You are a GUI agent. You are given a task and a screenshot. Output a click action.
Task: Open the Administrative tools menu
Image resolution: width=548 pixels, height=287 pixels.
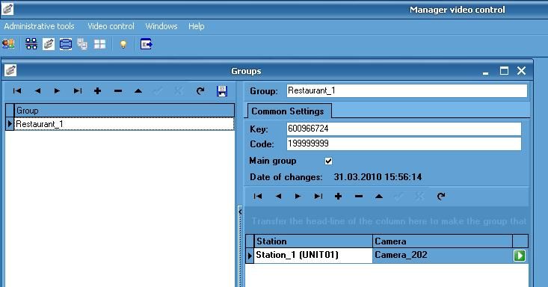point(39,26)
